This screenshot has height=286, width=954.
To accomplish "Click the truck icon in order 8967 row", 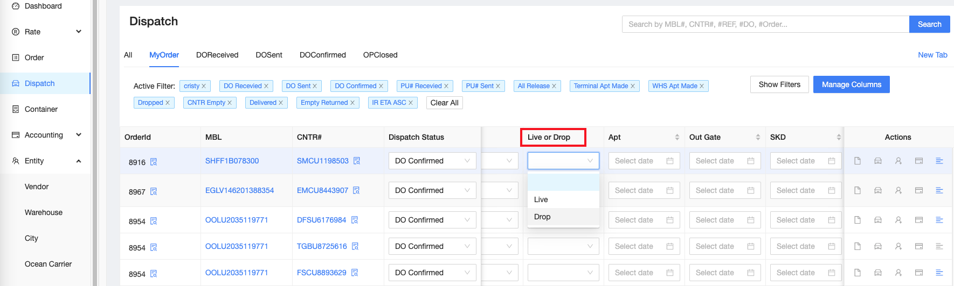I will (878, 190).
